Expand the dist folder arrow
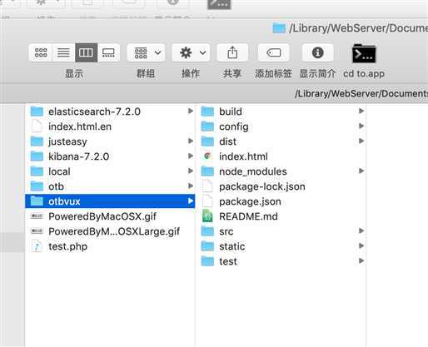The width and height of the screenshot is (428, 347). pyautogui.click(x=361, y=141)
